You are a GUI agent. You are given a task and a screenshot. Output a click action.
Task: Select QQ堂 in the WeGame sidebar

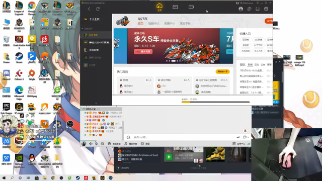[96, 65]
